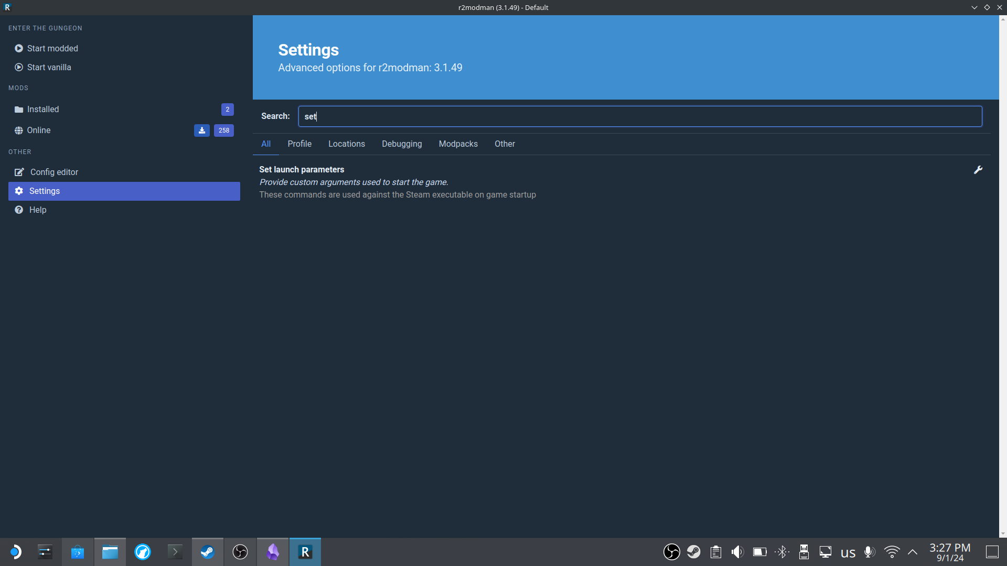1007x566 pixels.
Task: Click the display configuration tray icon
Action: (826, 552)
